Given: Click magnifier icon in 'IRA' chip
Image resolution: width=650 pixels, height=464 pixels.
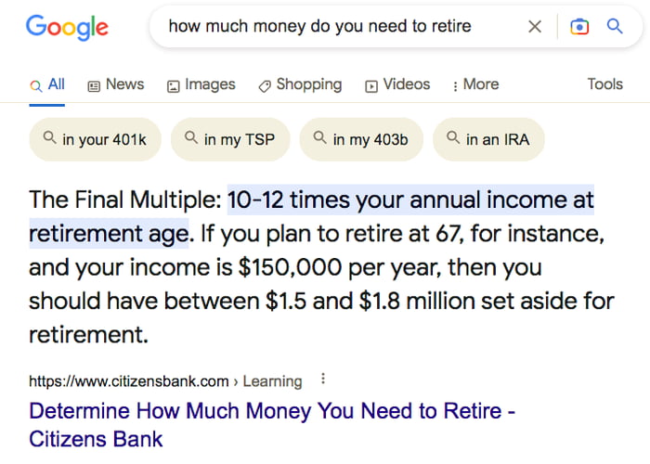Looking at the screenshot, I should pyautogui.click(x=453, y=139).
